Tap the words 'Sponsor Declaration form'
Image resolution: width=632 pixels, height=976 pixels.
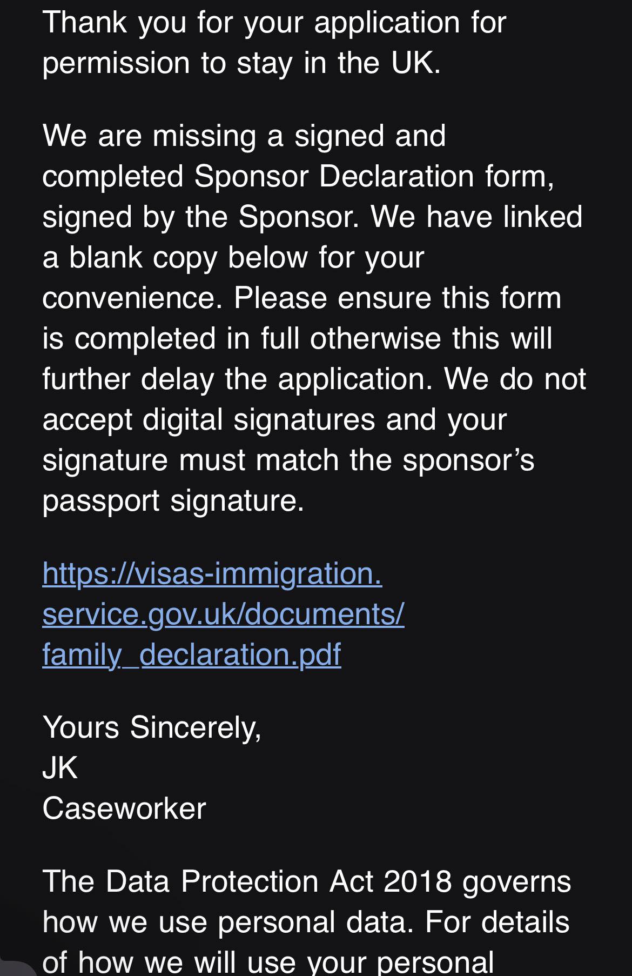pyautogui.click(x=373, y=176)
